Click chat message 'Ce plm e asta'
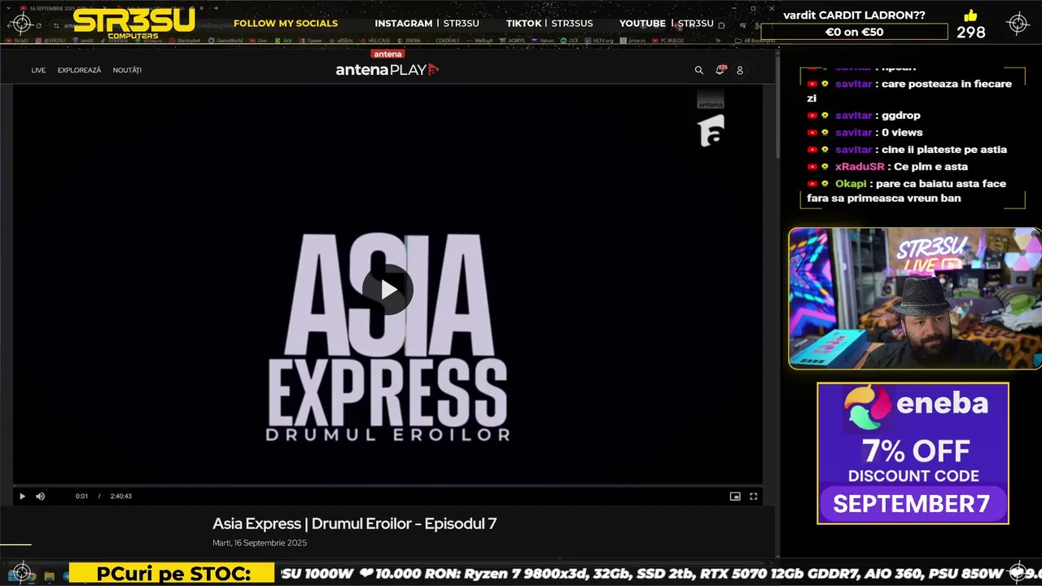The height and width of the screenshot is (586, 1042). tap(930, 167)
